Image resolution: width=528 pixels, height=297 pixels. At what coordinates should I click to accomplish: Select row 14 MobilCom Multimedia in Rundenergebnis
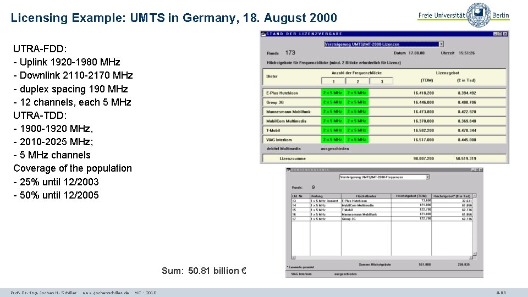(382, 205)
